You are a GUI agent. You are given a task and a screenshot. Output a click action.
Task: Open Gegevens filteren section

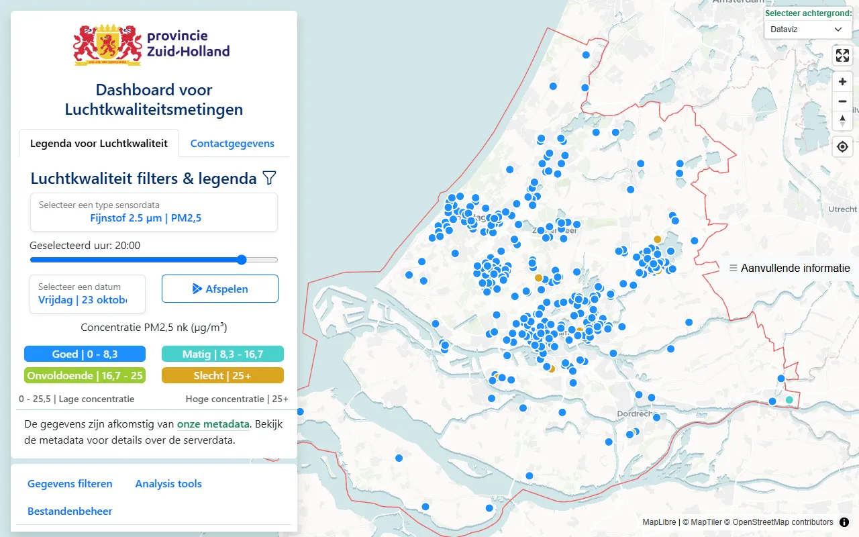(70, 483)
